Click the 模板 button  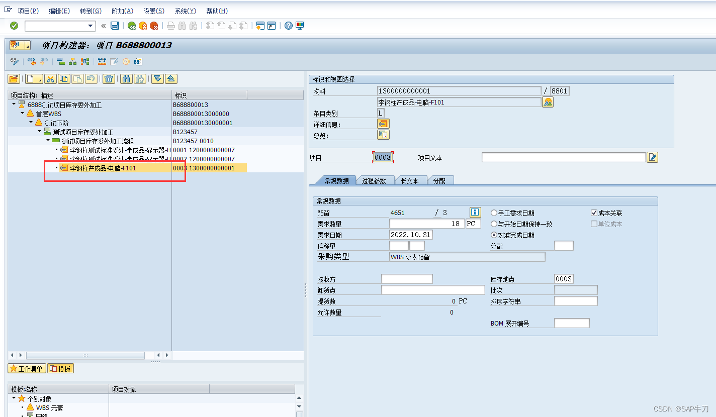[x=61, y=369]
